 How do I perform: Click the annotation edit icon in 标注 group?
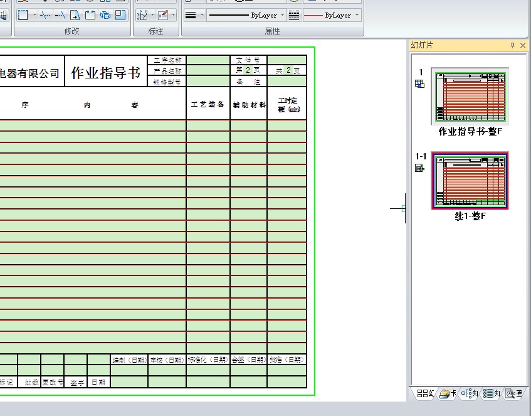pos(163,15)
